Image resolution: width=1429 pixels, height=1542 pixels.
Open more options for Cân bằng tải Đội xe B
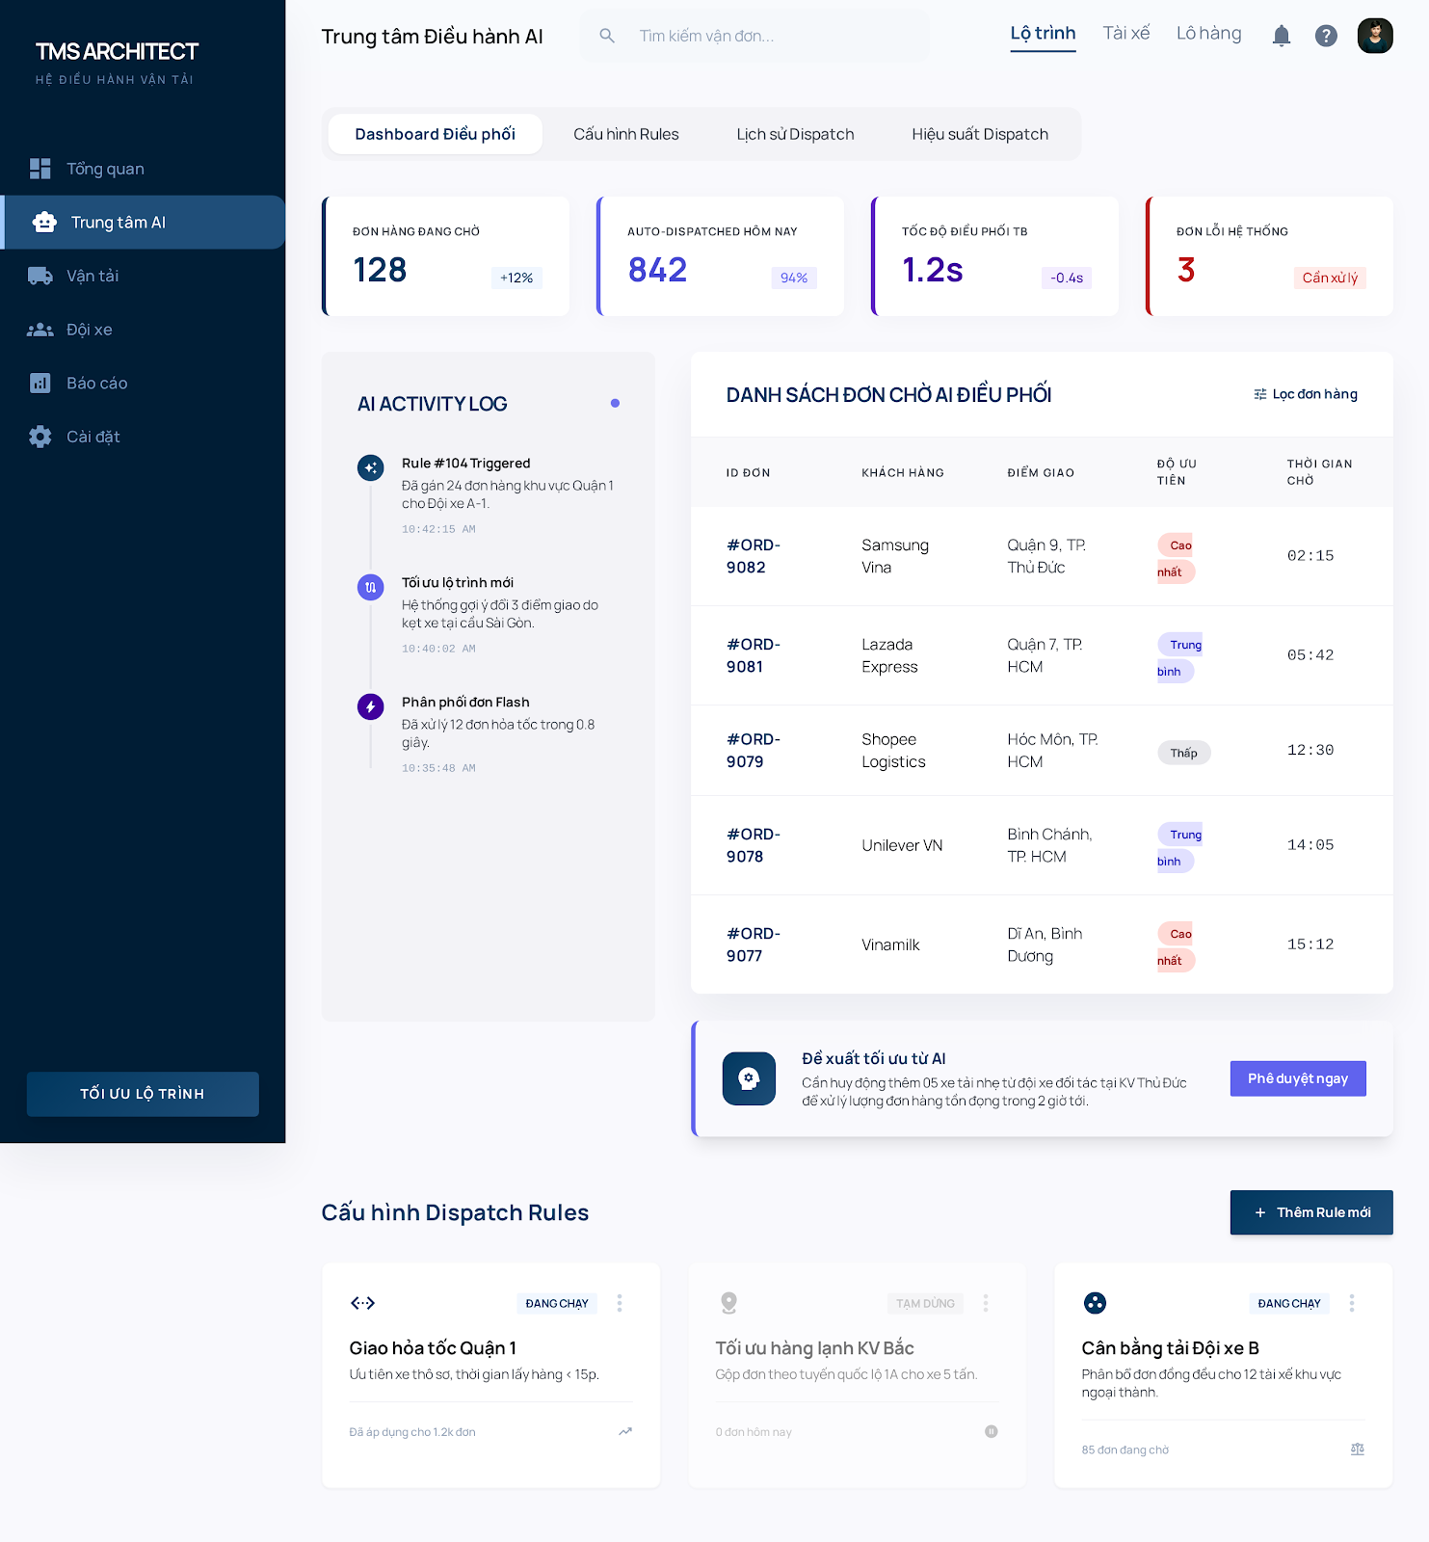point(1352,1303)
